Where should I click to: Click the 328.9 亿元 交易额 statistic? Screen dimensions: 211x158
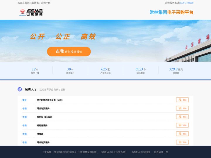(176, 71)
